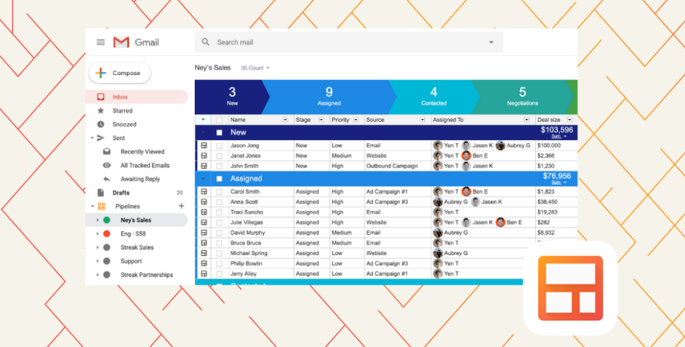The height and width of the screenshot is (347, 685).
Task: Click green dot next to Ney's Sales
Action: tap(106, 220)
